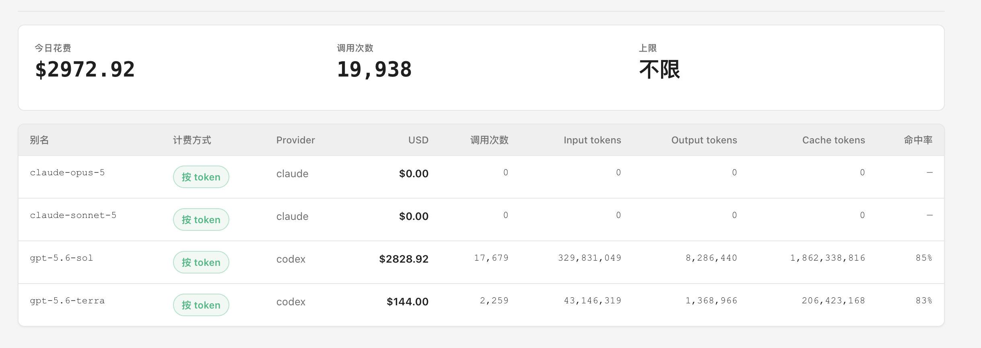Click the 按 token badge for gpt-5.6-sol
The height and width of the screenshot is (348, 981).
[x=201, y=262]
